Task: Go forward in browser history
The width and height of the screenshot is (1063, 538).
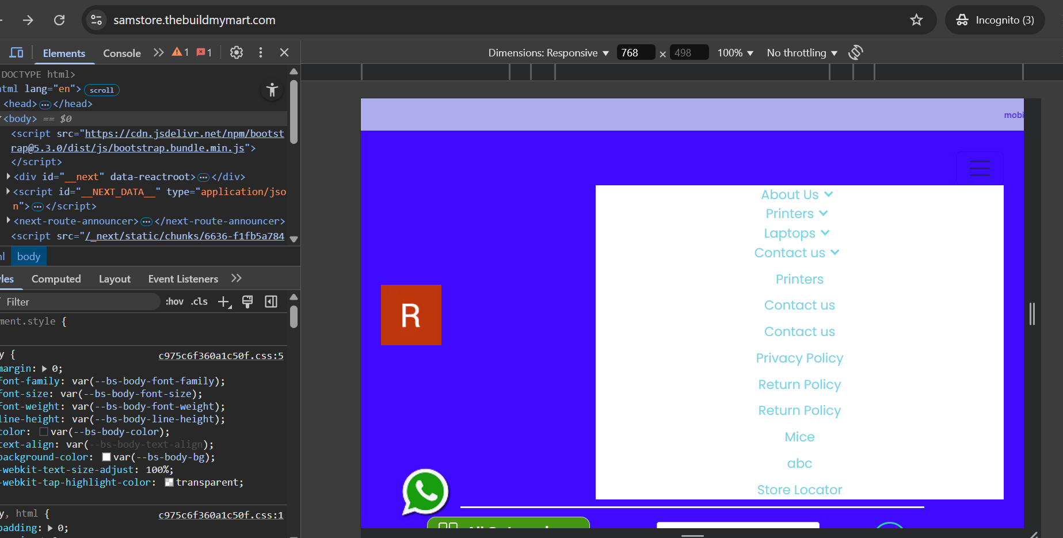Action: [28, 20]
